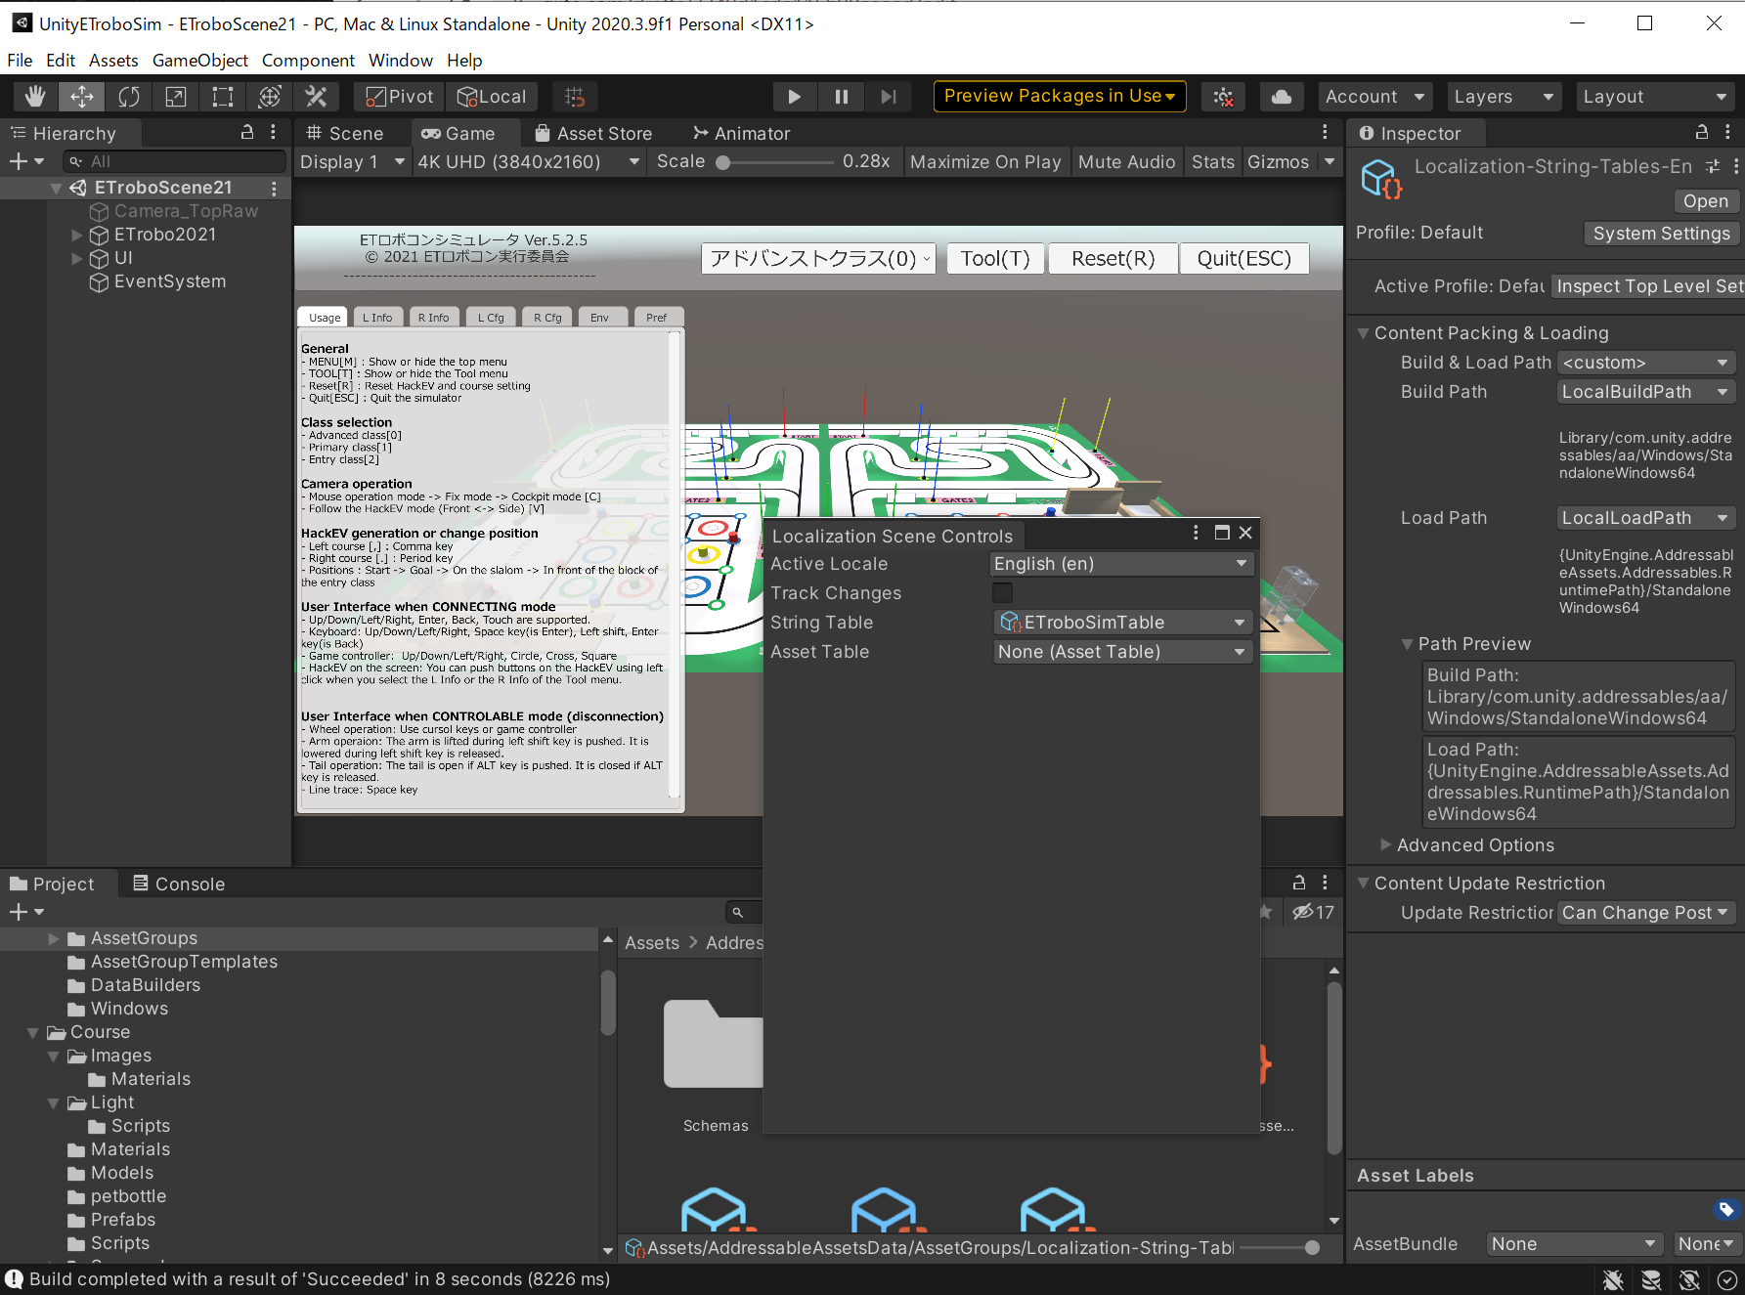Open the Load Path dropdown

pyautogui.click(x=1646, y=518)
